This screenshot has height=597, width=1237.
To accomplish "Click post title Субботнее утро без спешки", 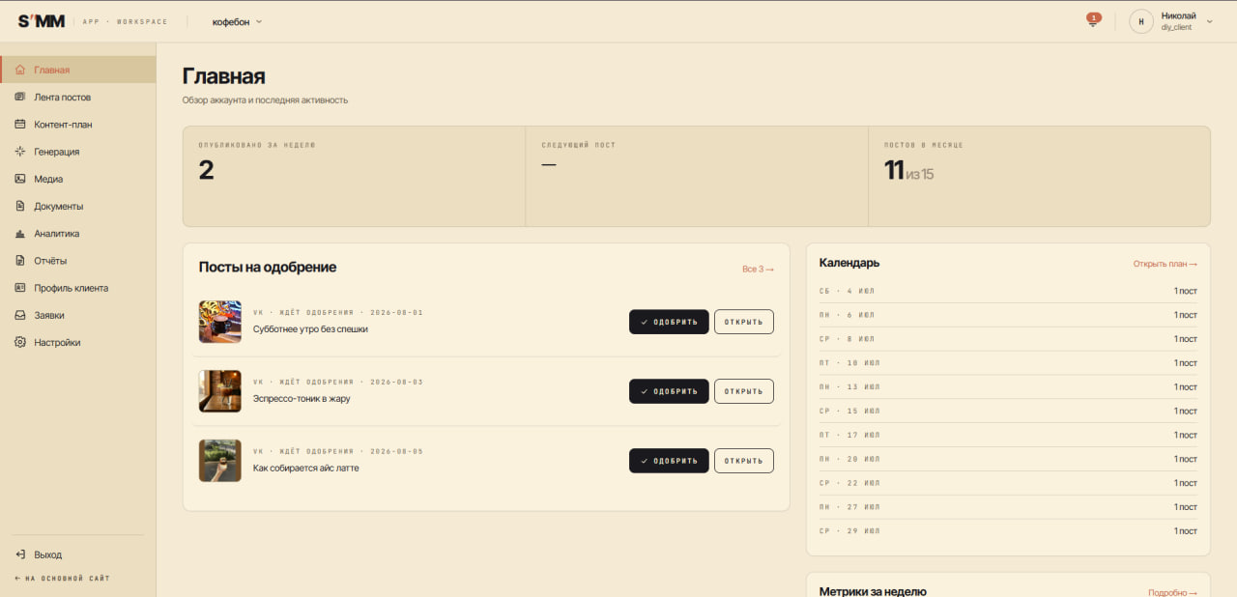I will (310, 329).
